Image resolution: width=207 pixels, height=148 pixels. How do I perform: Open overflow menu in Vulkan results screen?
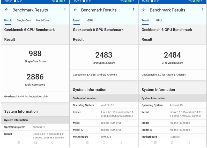pos(202,10)
